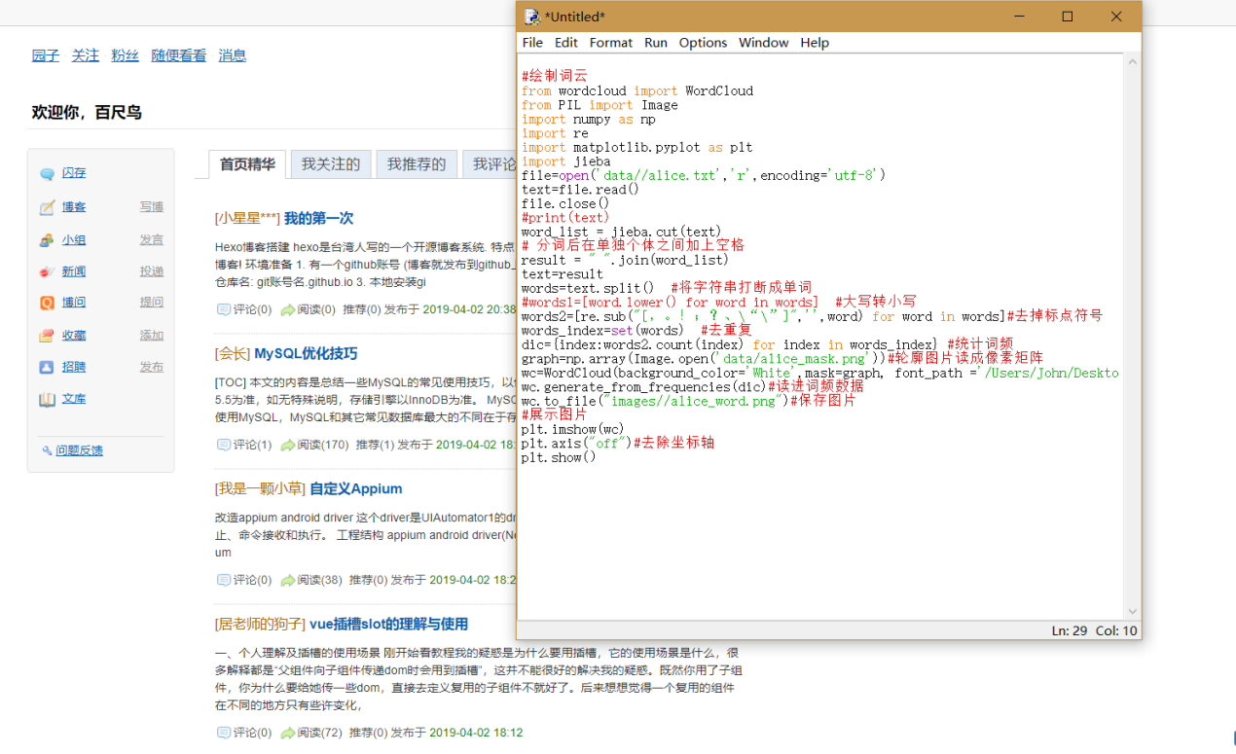Click comment icon under MySQL优化技巧 post
The height and width of the screenshot is (754, 1236).
click(x=223, y=445)
